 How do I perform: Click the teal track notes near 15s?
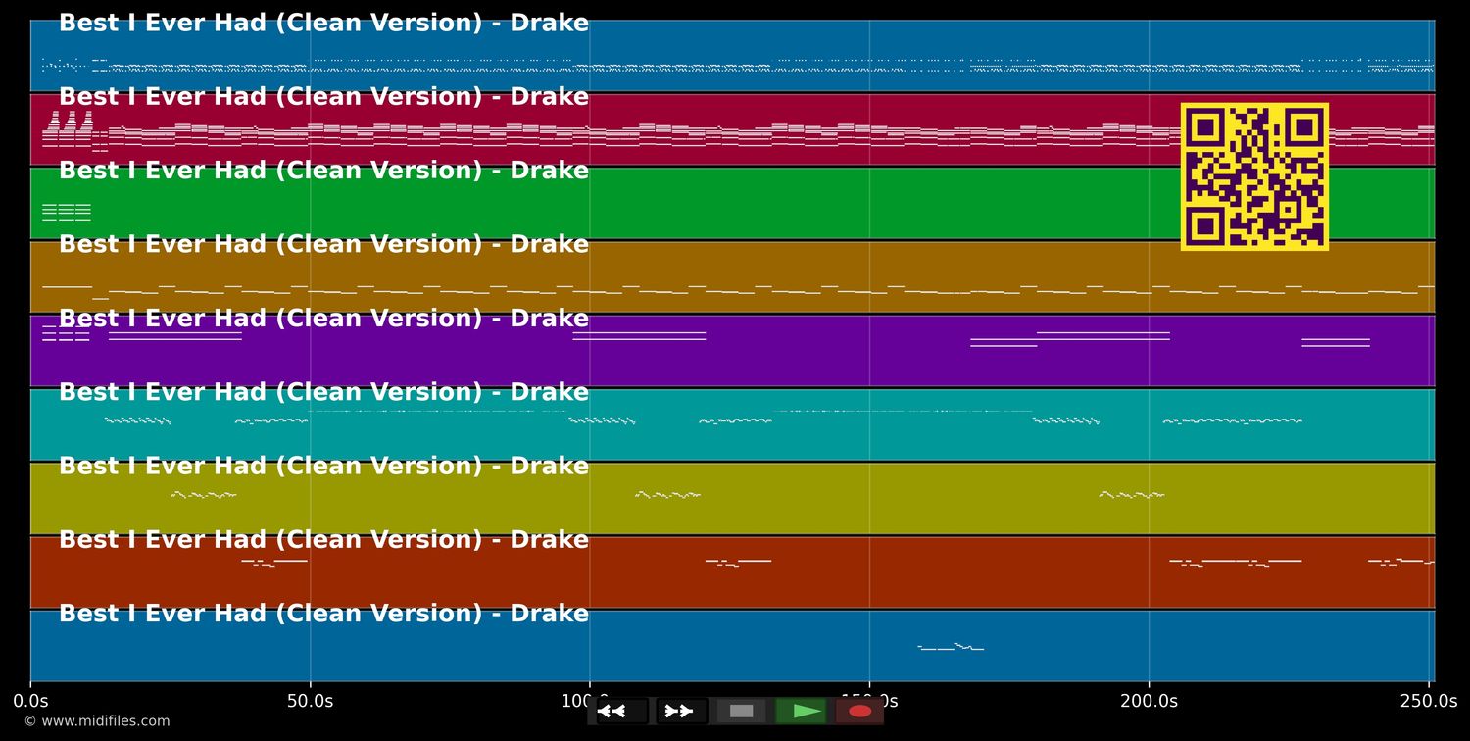(138, 420)
